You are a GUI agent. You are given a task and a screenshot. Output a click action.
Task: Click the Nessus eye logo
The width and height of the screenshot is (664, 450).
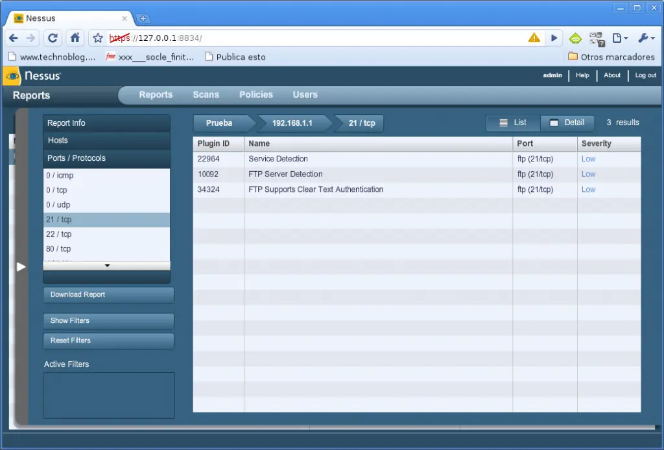(x=12, y=77)
